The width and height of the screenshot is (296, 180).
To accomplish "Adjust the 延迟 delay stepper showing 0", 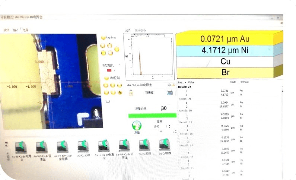I will click(x=169, y=126).
